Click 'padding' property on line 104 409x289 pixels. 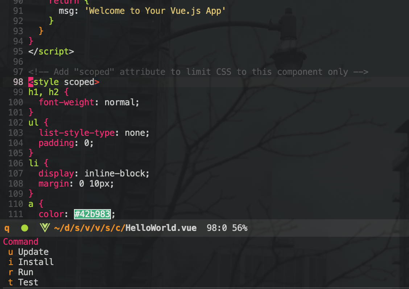coord(56,143)
